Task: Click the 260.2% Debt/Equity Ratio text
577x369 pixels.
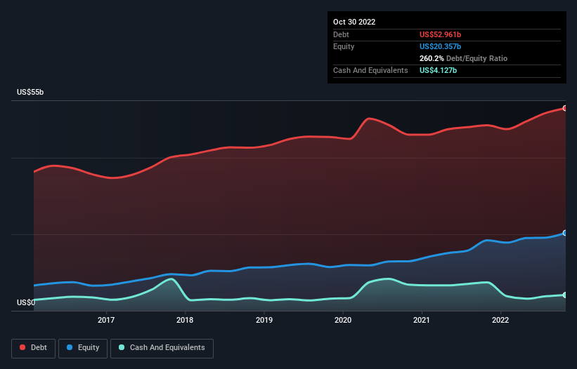Action: coord(463,58)
